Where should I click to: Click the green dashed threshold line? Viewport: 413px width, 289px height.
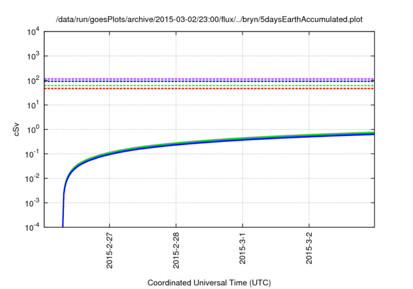coord(209,86)
